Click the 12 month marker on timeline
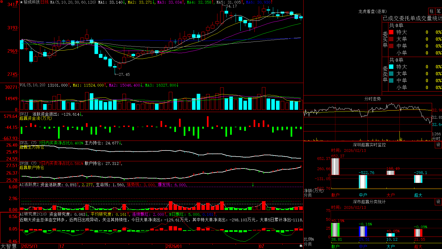442x249 pixels. pyautogui.click(x=62, y=246)
